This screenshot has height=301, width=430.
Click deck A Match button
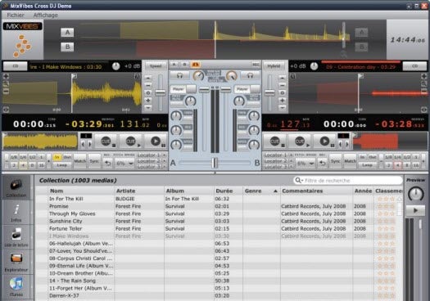(x=79, y=161)
